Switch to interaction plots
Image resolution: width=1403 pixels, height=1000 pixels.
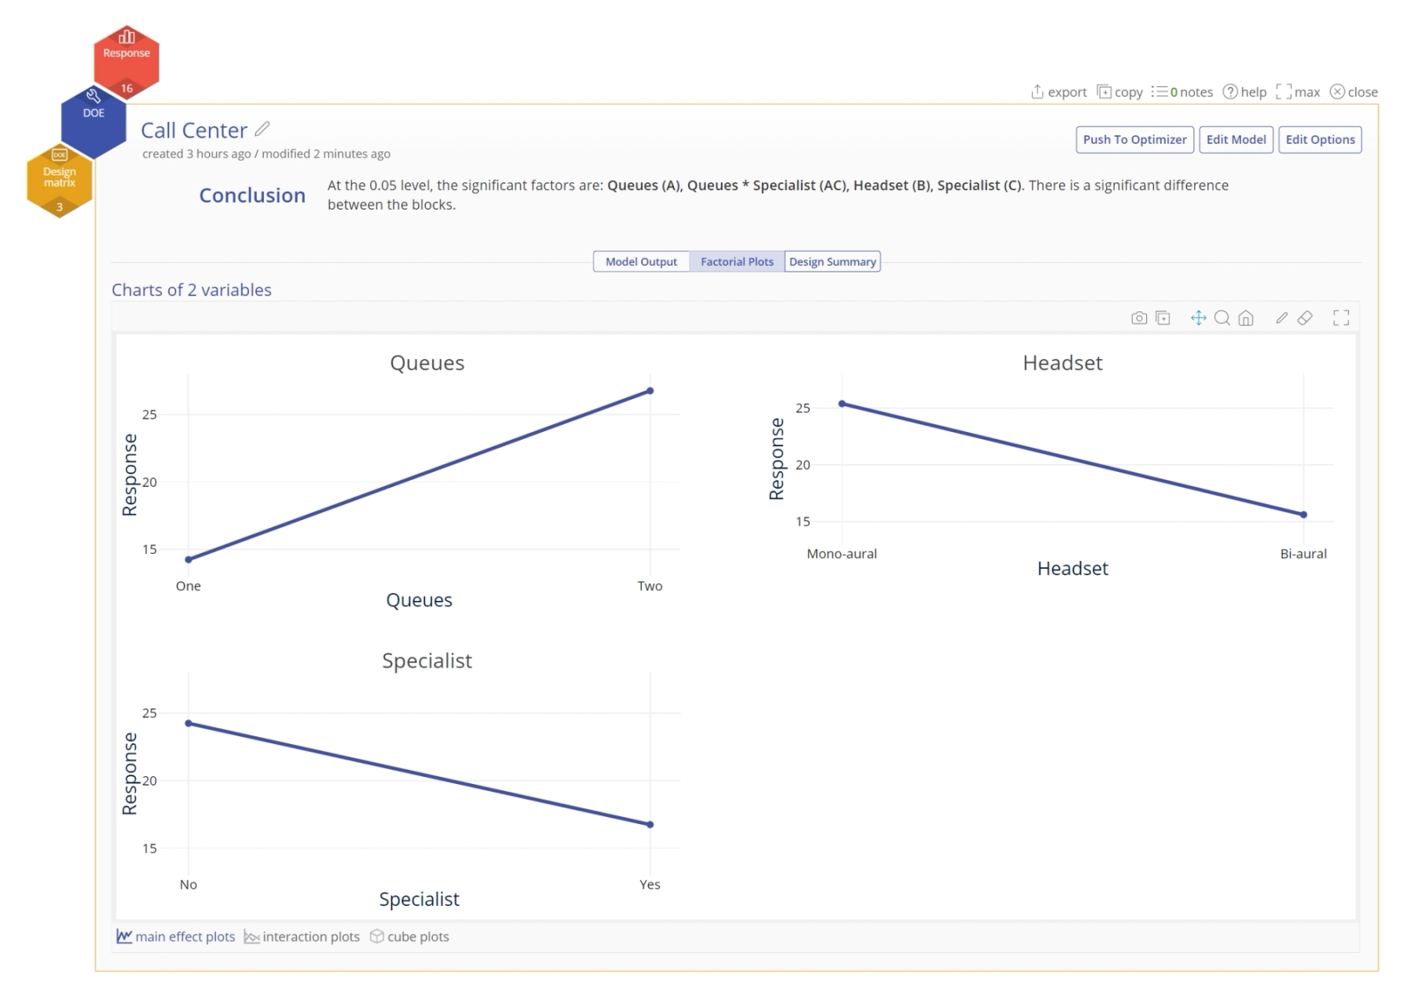coord(302,937)
